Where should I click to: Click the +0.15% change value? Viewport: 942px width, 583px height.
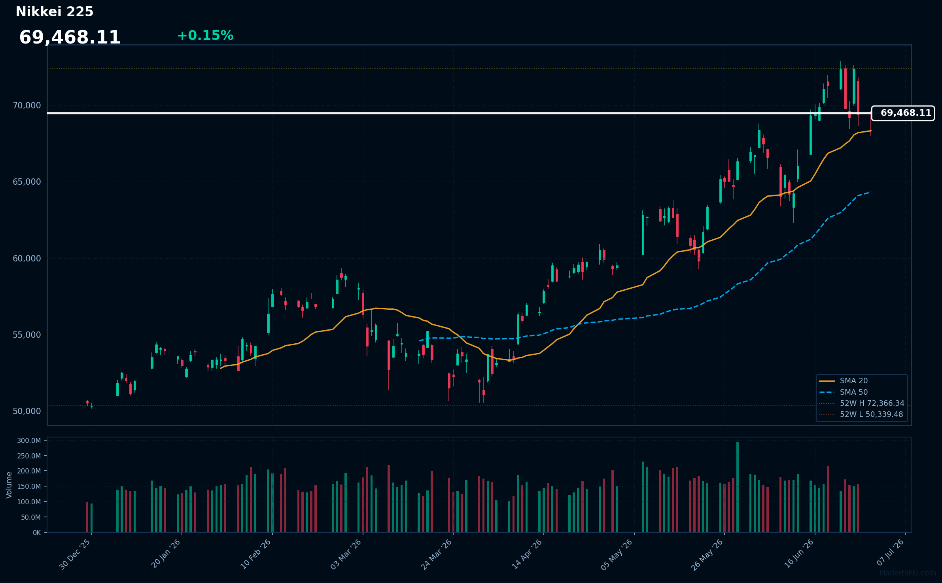(205, 36)
